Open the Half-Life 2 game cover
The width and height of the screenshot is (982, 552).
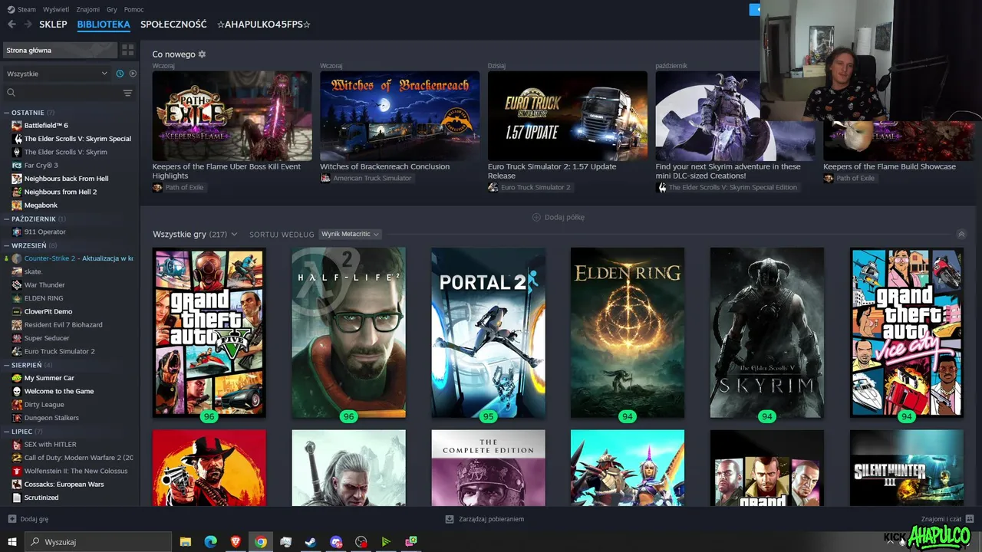tap(349, 333)
